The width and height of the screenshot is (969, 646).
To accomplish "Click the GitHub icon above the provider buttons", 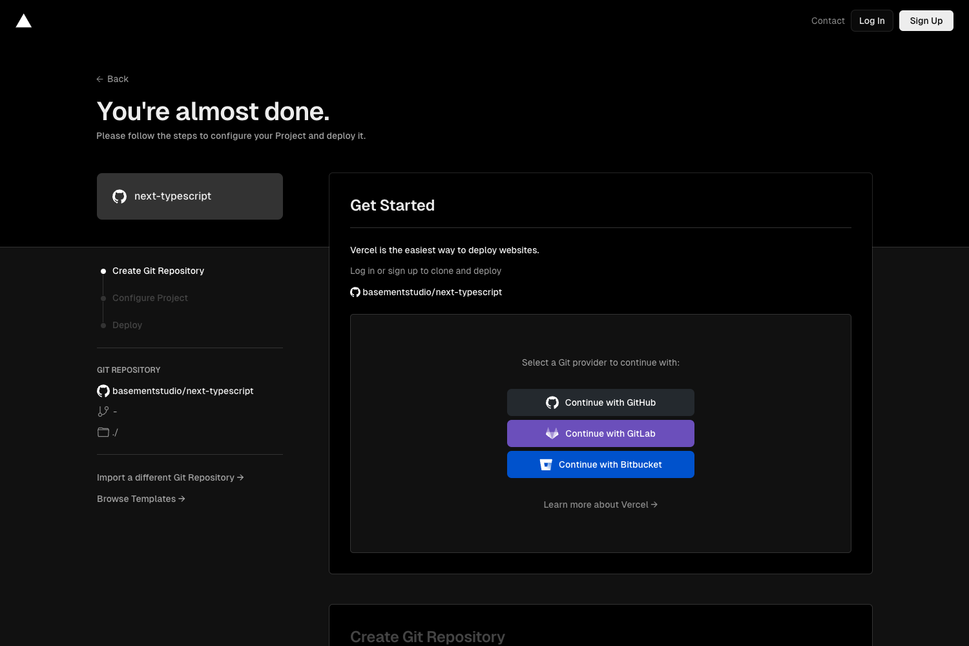I will coord(355,292).
